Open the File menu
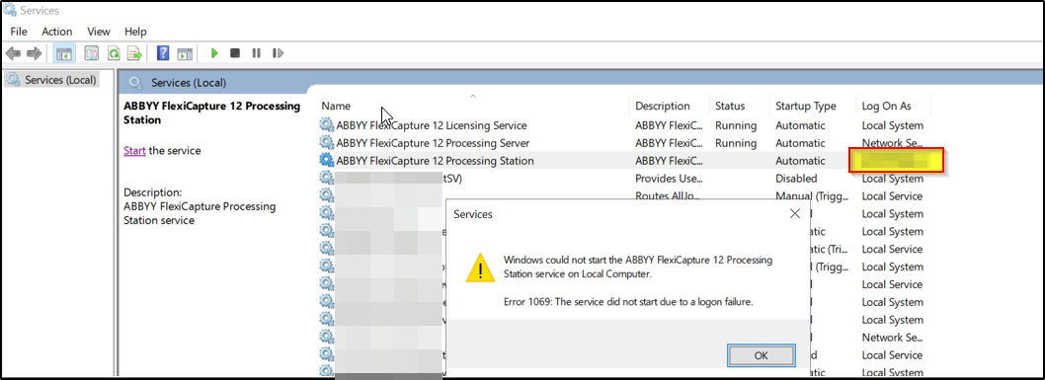Viewport: 1045px width, 380px height. pyautogui.click(x=19, y=32)
